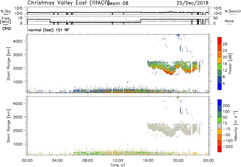This screenshot has width=241, height=167.
Task: Click the '3000' tick of the power panel
Action: coord(17,55)
